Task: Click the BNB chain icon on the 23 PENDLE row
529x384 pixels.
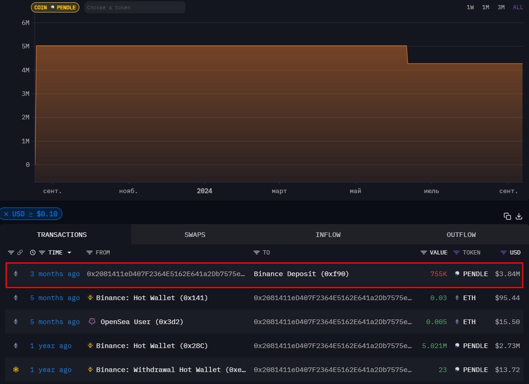Action: [16, 369]
